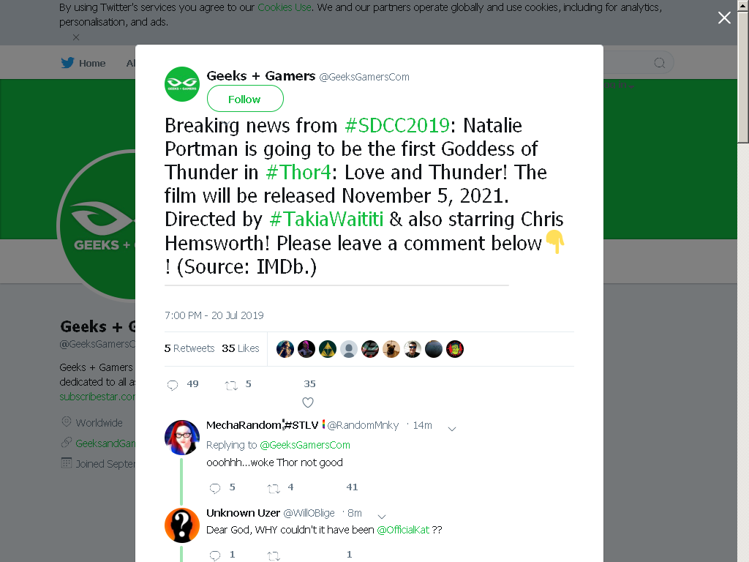This screenshot has height=562, width=749.
Task: Open Unknown Uzer's question mark avatar
Action: pyautogui.click(x=182, y=525)
